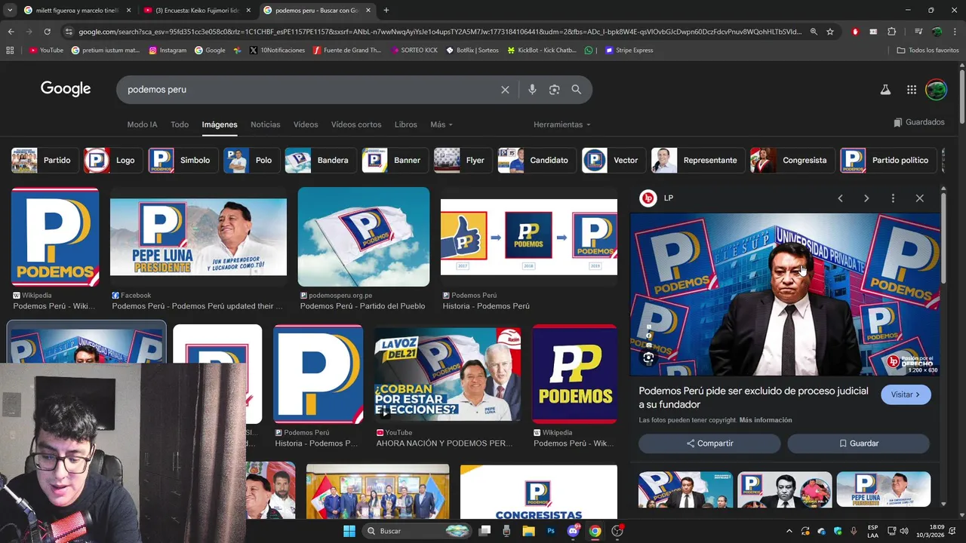This screenshot has width=966, height=543.
Task: Start voice search with the microphone icon
Action: pyautogui.click(x=532, y=90)
